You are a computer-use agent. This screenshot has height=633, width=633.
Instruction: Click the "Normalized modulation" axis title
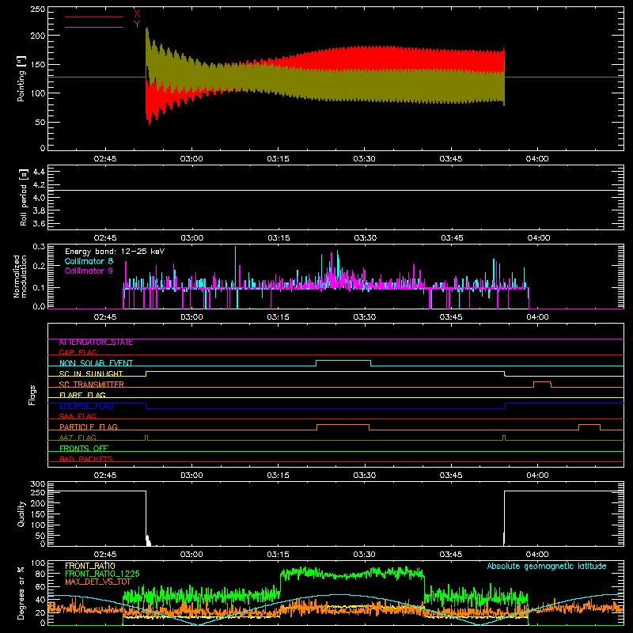[x=20, y=276]
